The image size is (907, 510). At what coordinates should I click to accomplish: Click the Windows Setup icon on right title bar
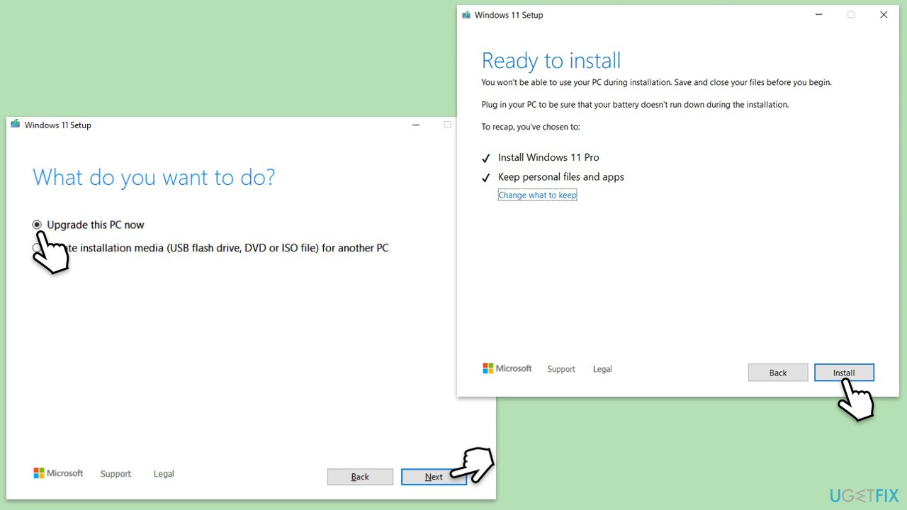click(466, 14)
